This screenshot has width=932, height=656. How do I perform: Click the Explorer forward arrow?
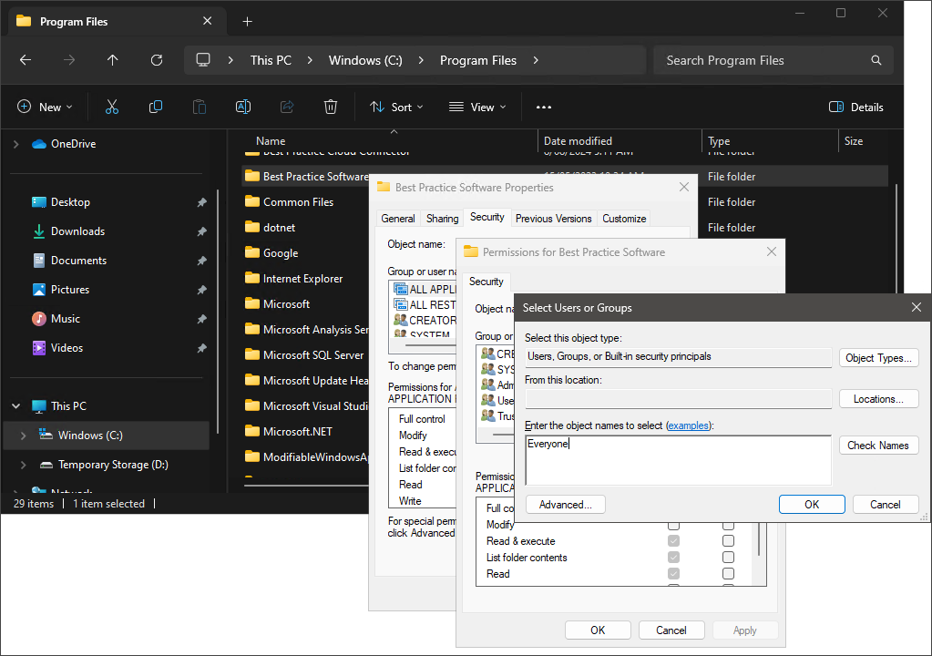tap(69, 60)
